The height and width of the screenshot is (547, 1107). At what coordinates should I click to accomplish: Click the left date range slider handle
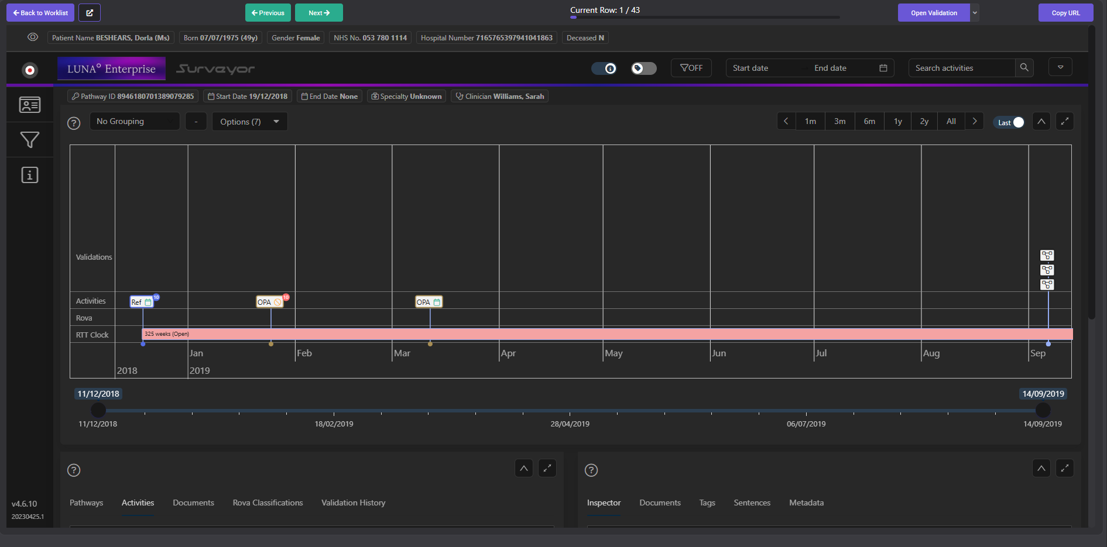[x=98, y=410]
